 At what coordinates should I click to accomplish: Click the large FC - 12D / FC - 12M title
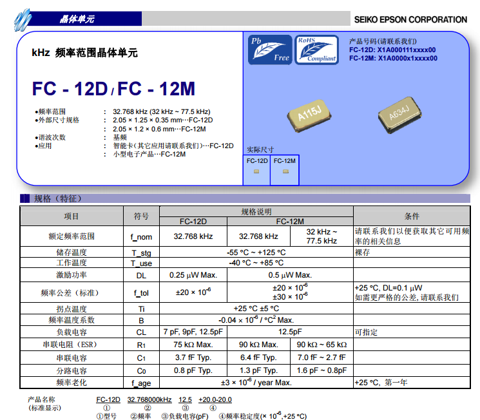click(x=113, y=88)
